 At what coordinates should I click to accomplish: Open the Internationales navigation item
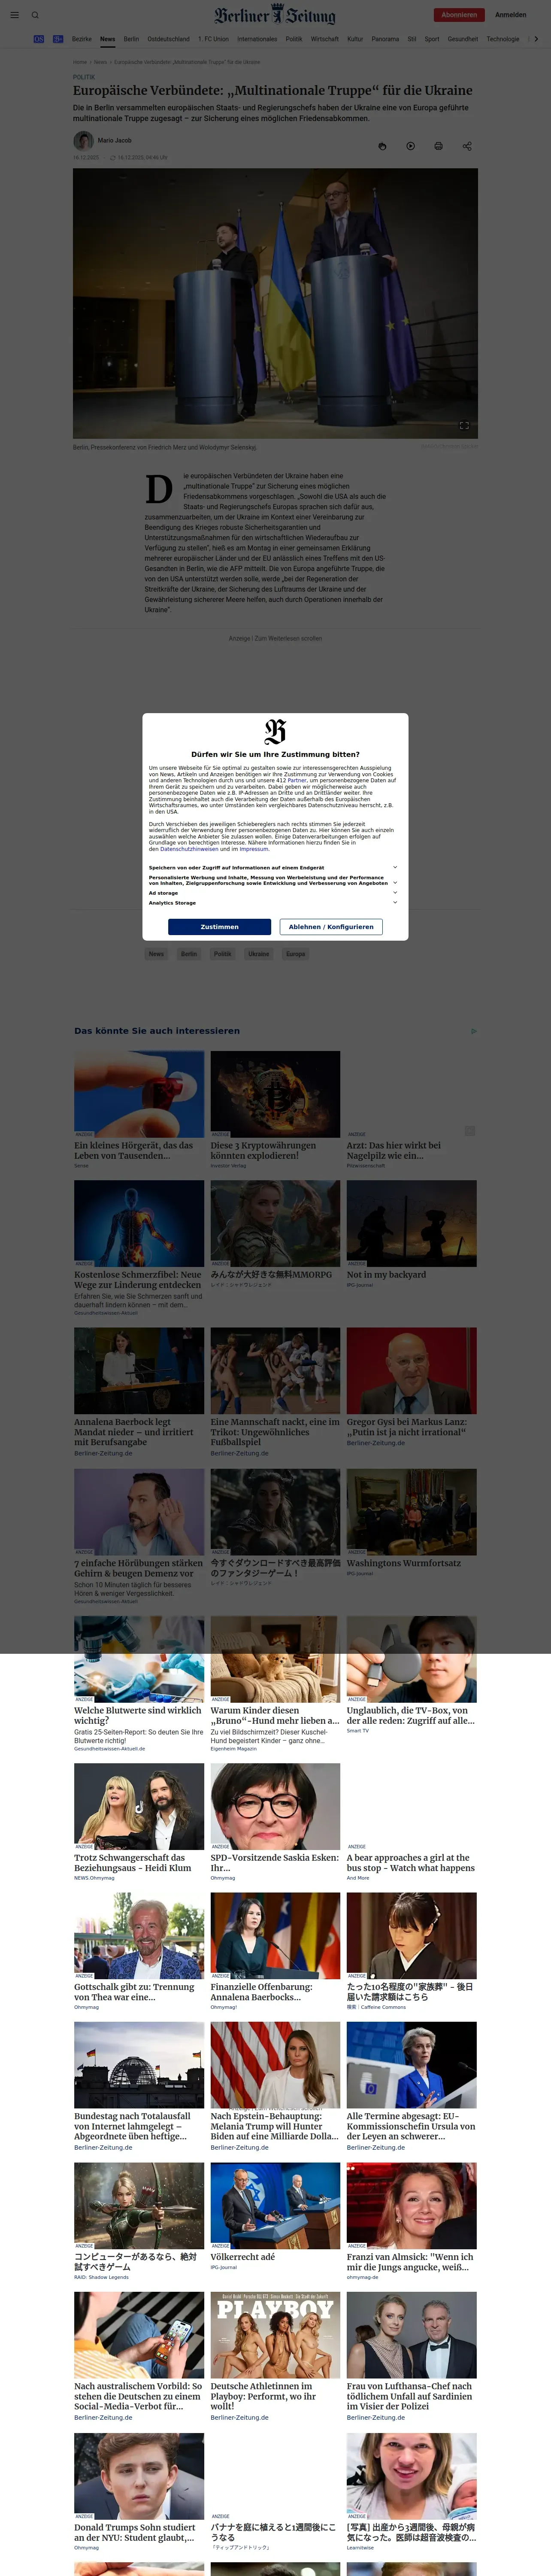coord(257,39)
